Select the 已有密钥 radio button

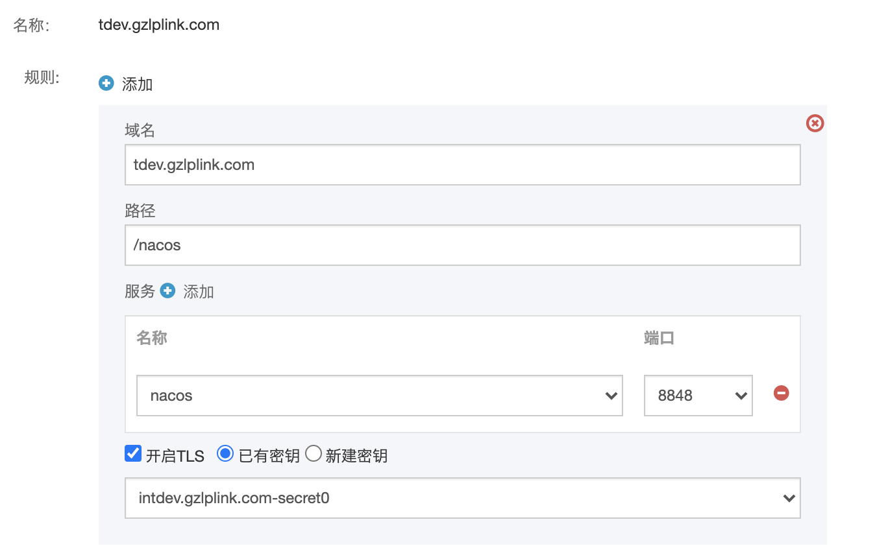tap(225, 454)
